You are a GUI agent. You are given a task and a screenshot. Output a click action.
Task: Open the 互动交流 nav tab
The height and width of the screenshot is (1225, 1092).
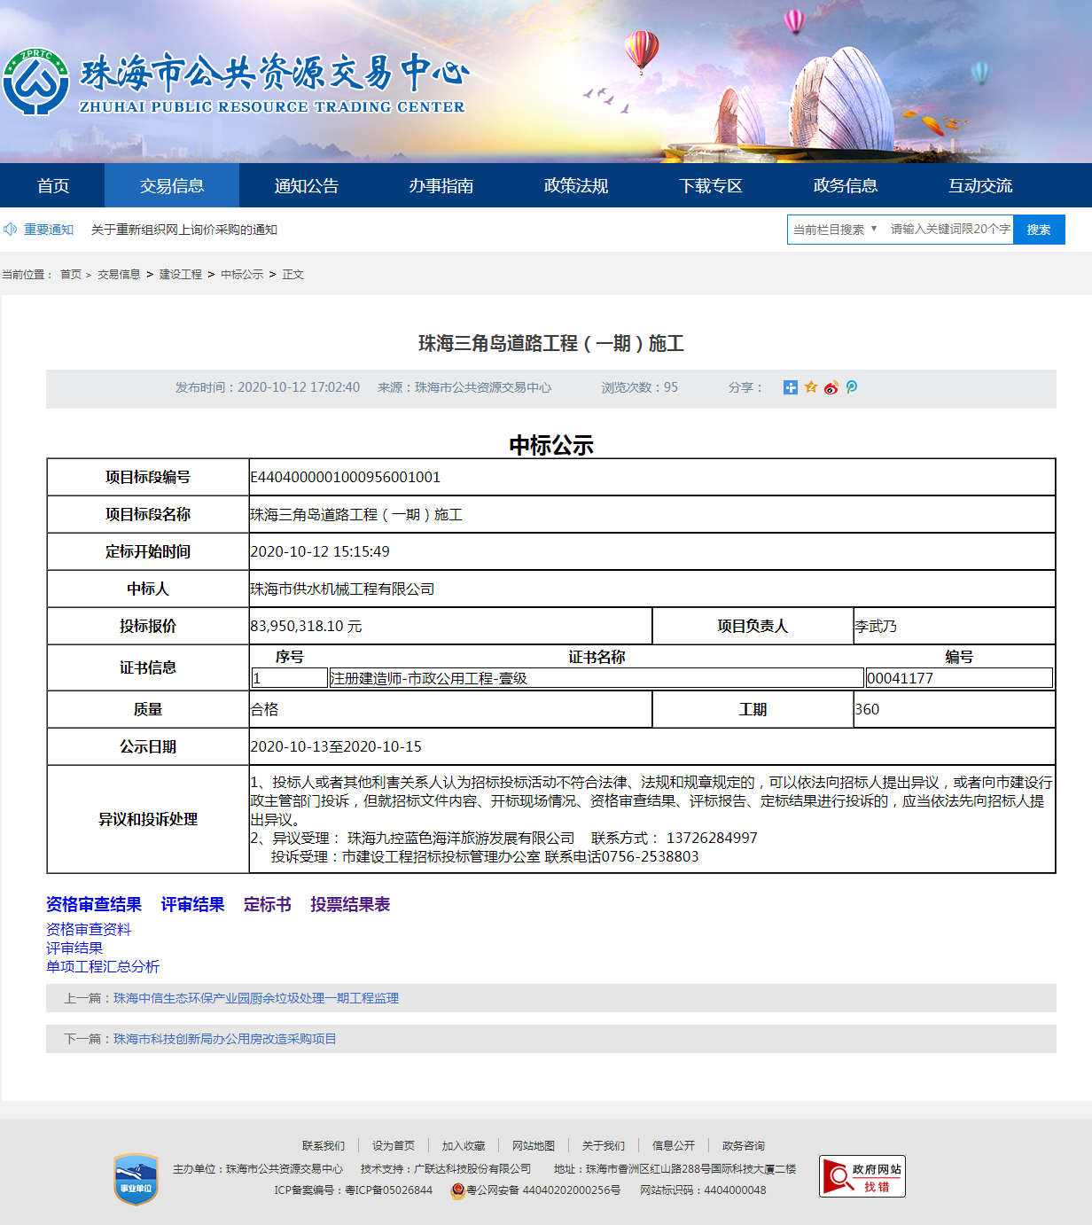[x=980, y=185]
